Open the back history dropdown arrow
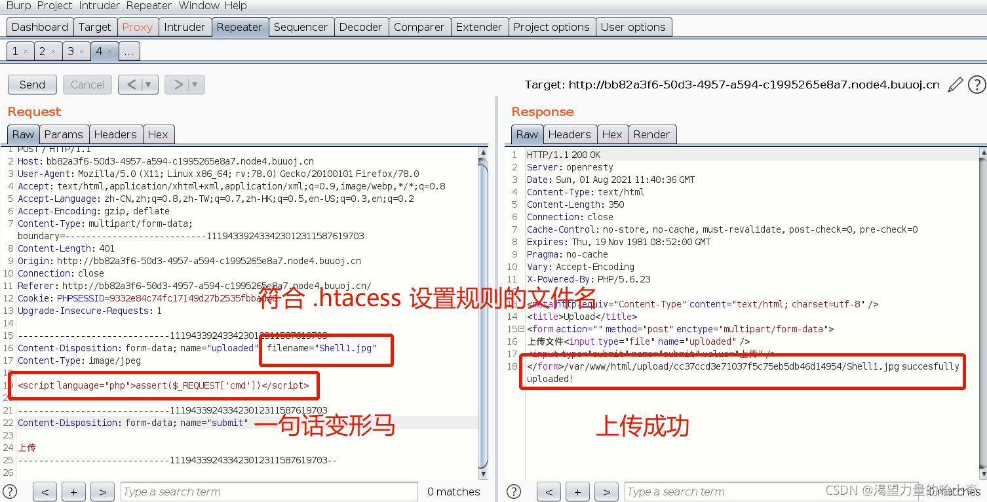The height and width of the screenshot is (502, 987). [x=150, y=85]
